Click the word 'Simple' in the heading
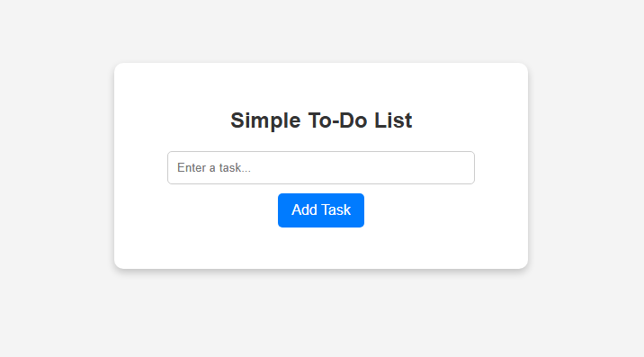Viewport: 644px width, 357px height. [x=265, y=120]
